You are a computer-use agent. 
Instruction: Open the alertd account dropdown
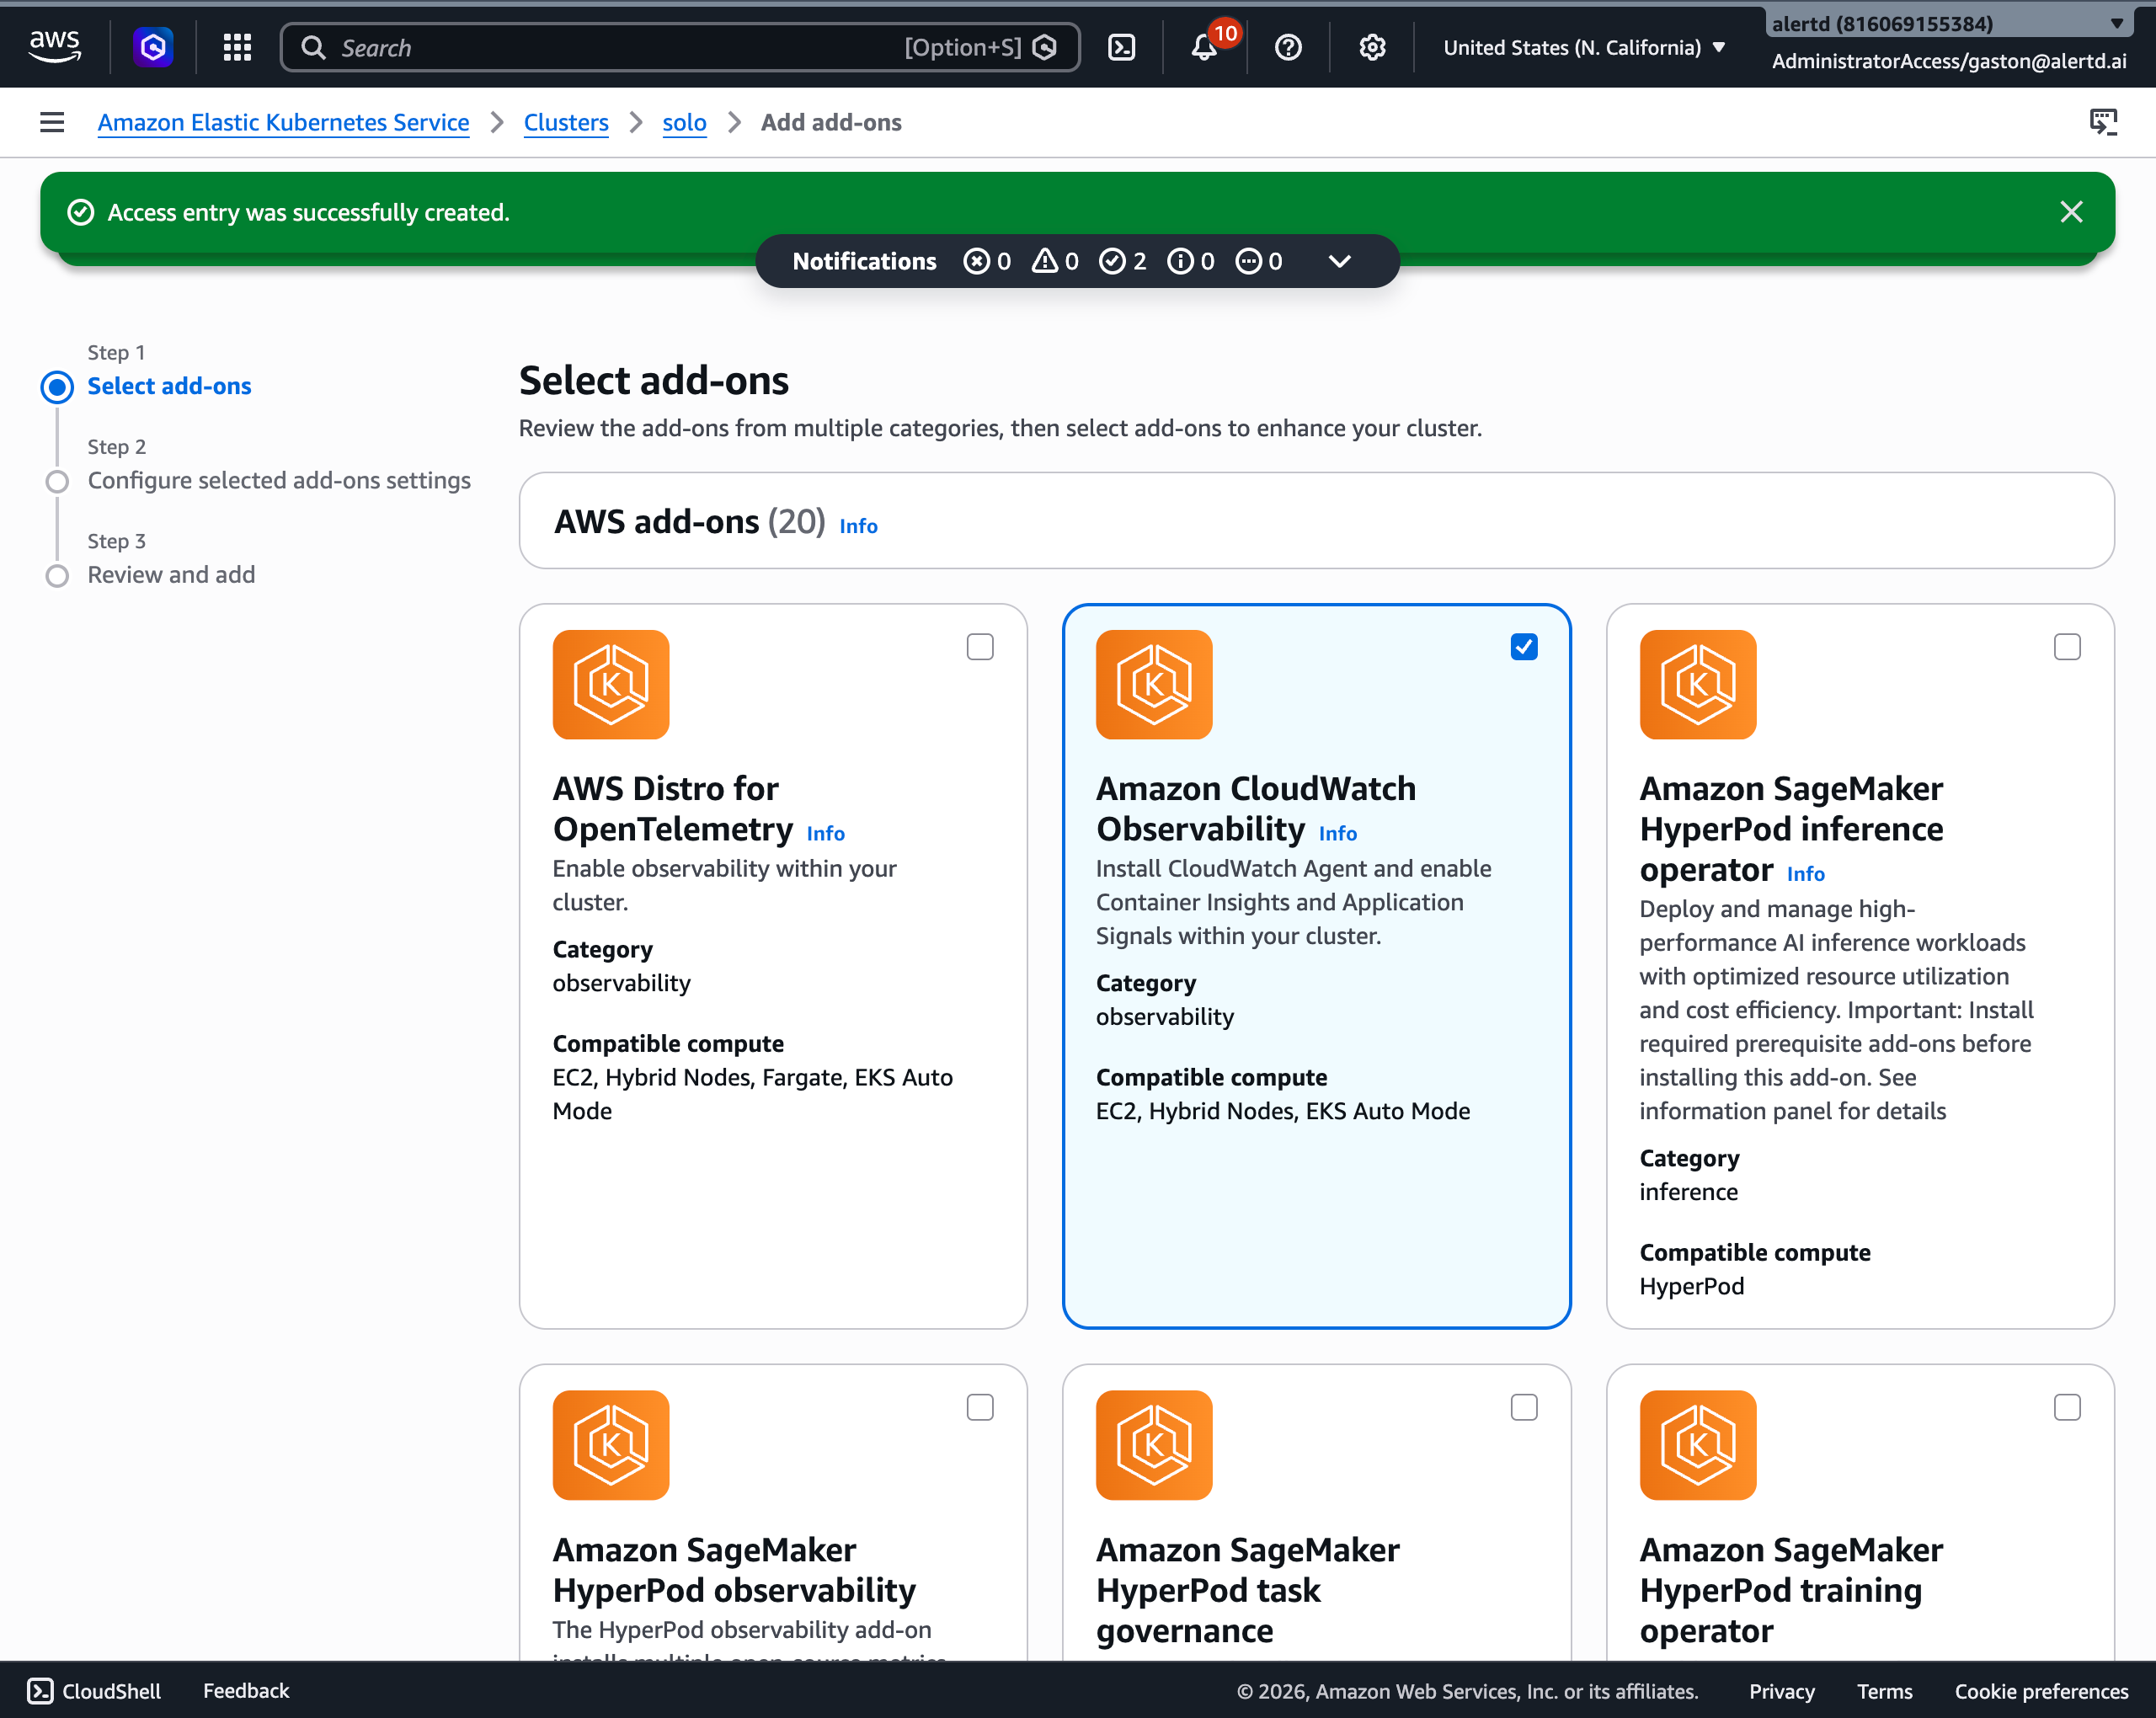click(x=1948, y=22)
